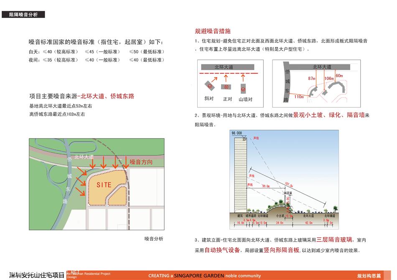
Task: Click the 34.0m dimension below 小土坡
Action: [280, 223]
